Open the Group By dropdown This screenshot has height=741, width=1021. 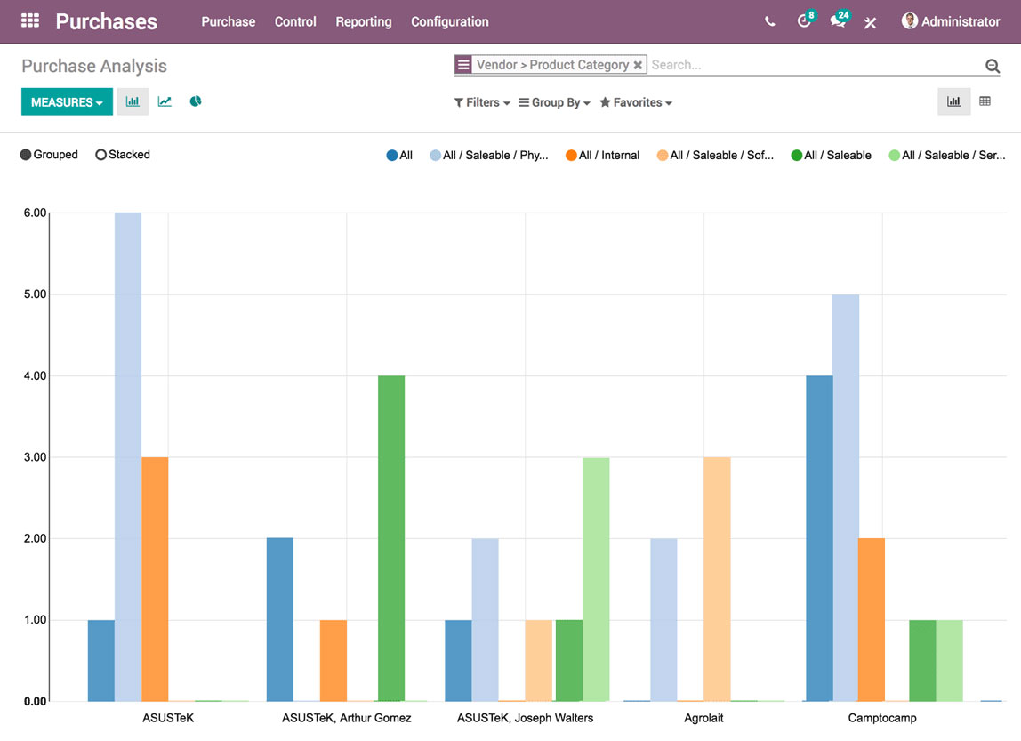[x=555, y=102]
